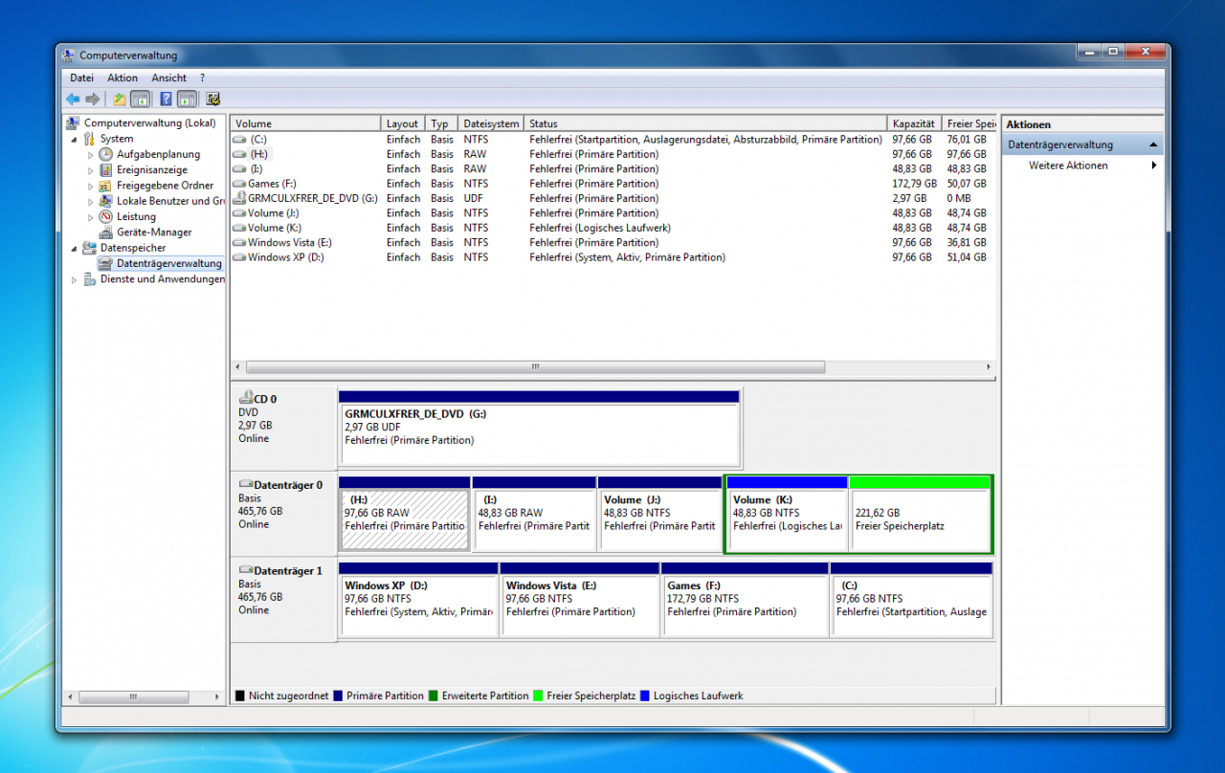Image resolution: width=1225 pixels, height=773 pixels.
Task: Sort by the Status column header
Action: click(x=706, y=123)
